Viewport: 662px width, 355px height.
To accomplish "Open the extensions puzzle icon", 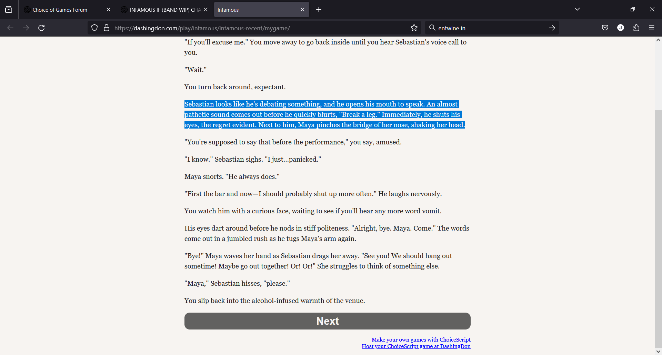I will pyautogui.click(x=636, y=28).
